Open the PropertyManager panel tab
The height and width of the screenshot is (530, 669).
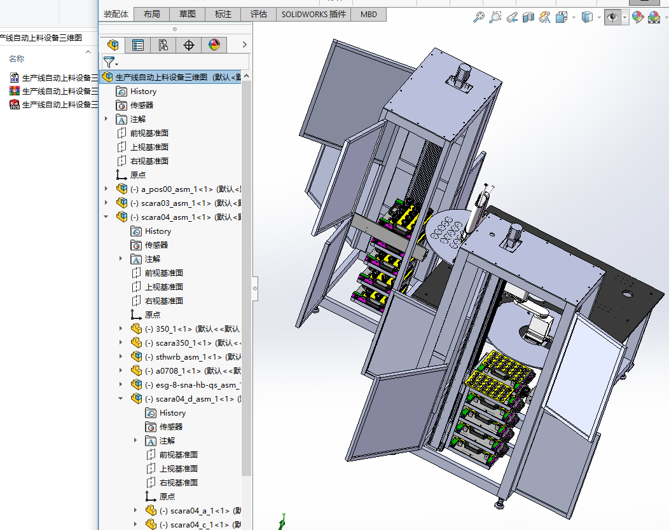click(138, 44)
